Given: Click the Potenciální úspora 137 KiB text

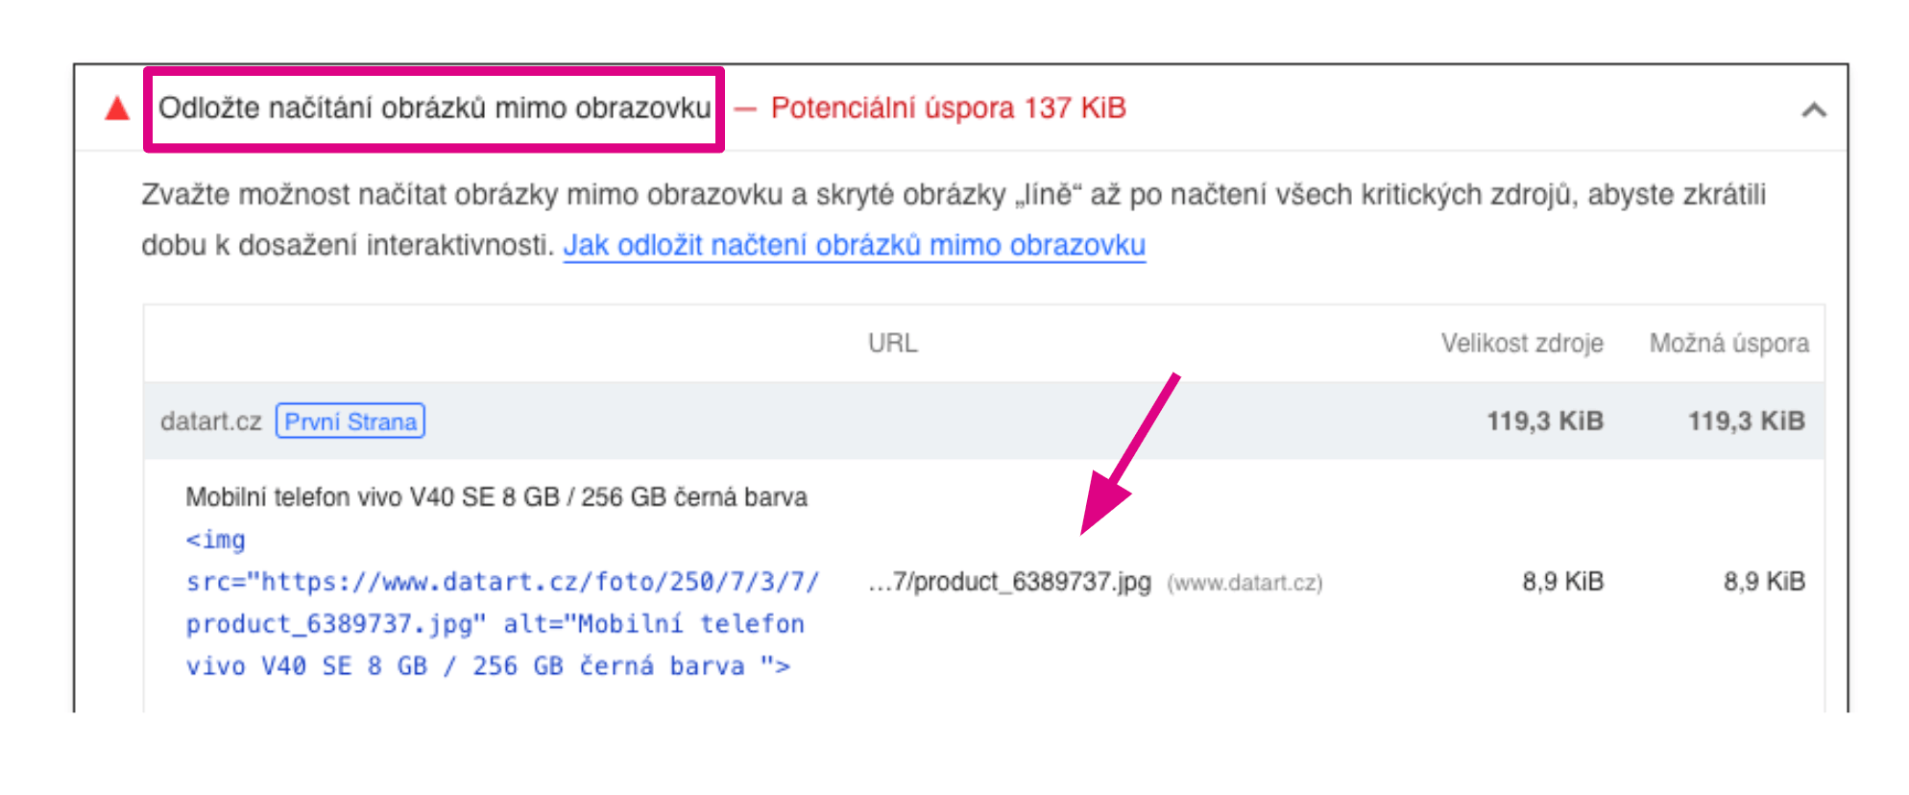Looking at the screenshot, I should click(948, 108).
